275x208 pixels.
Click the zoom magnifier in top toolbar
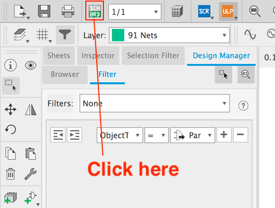pyautogui.click(x=255, y=11)
